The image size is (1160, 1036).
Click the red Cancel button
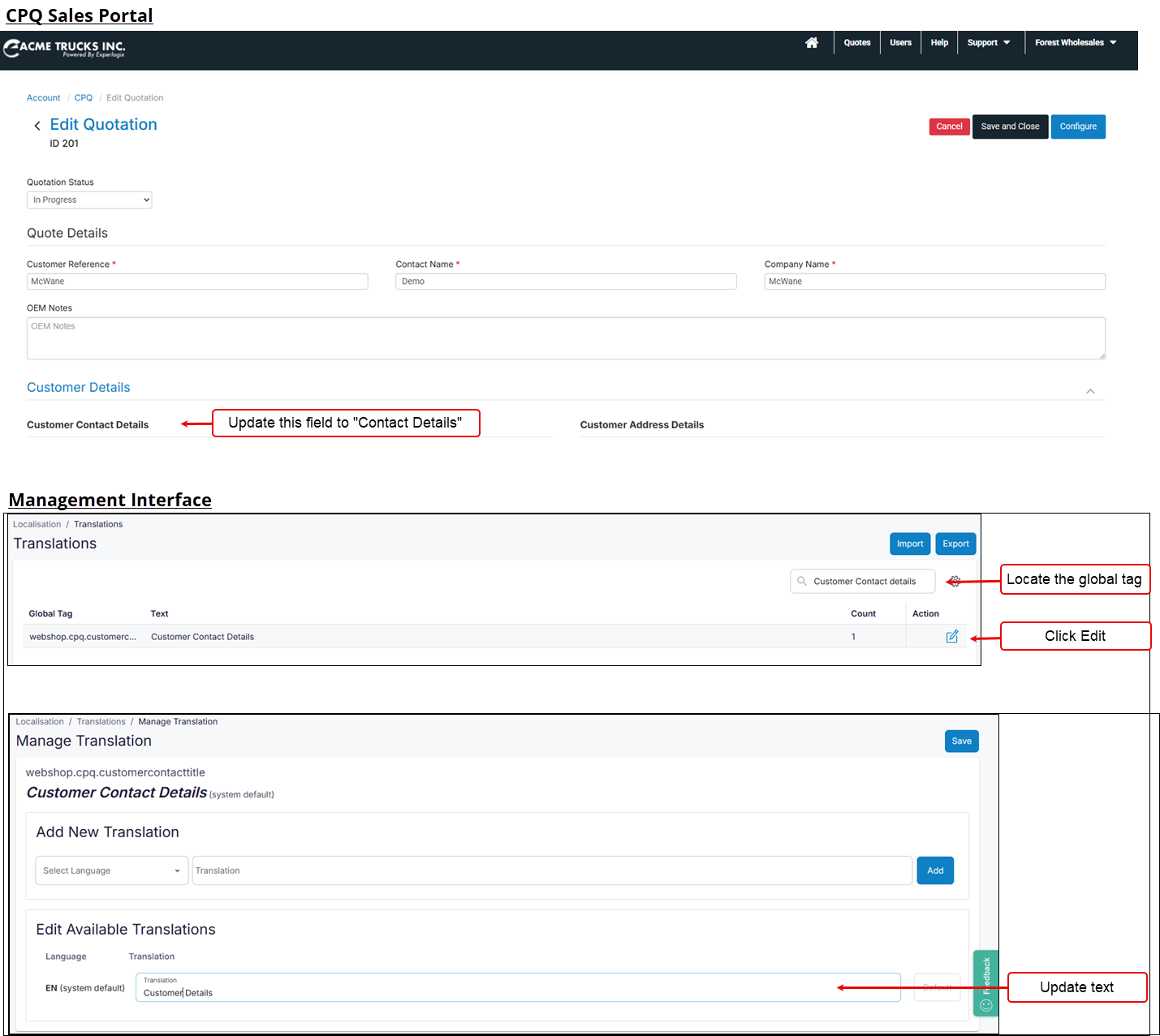[949, 127]
